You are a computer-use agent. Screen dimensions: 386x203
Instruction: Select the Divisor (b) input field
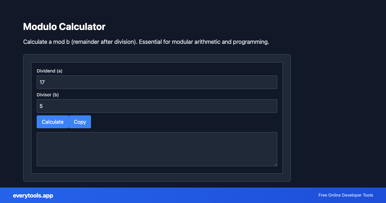point(157,106)
